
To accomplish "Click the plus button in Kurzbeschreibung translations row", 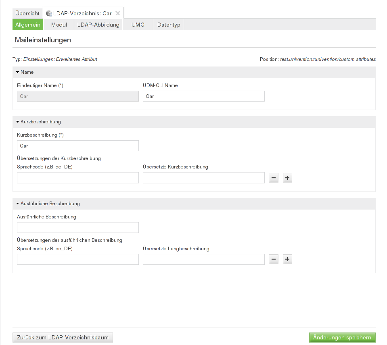I will 287,178.
